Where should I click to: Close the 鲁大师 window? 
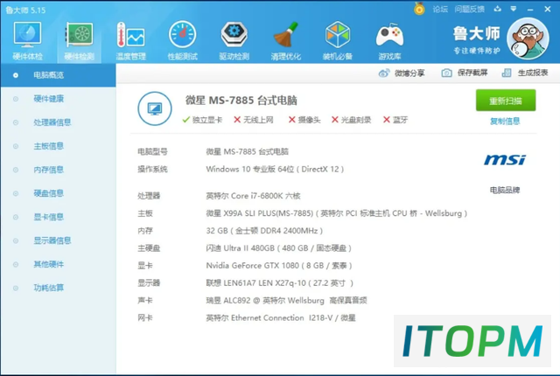point(548,10)
